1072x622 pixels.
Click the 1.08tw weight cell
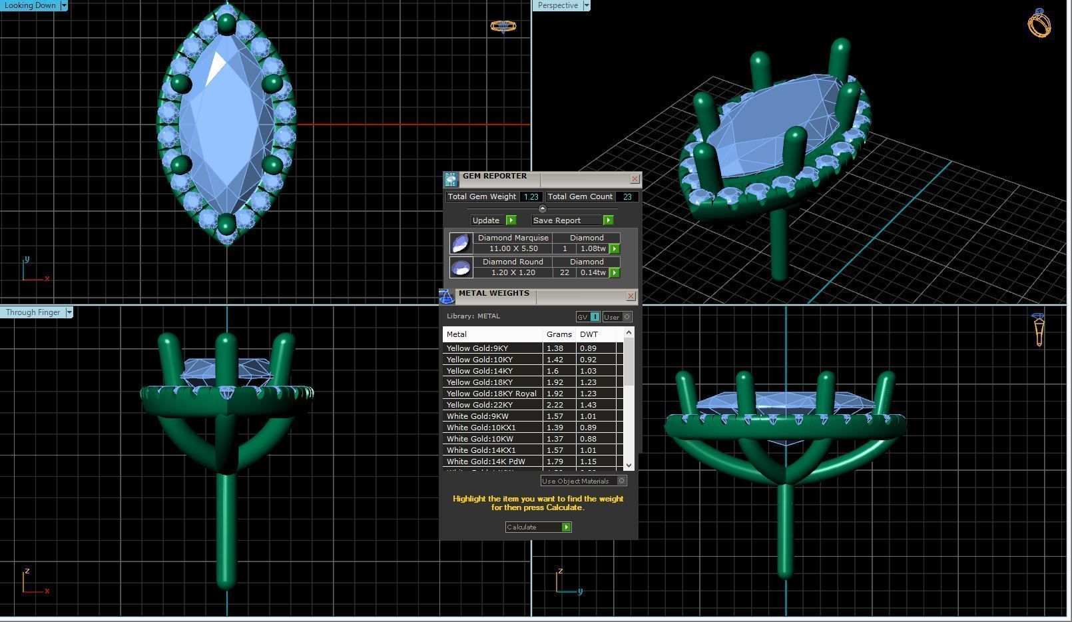593,248
